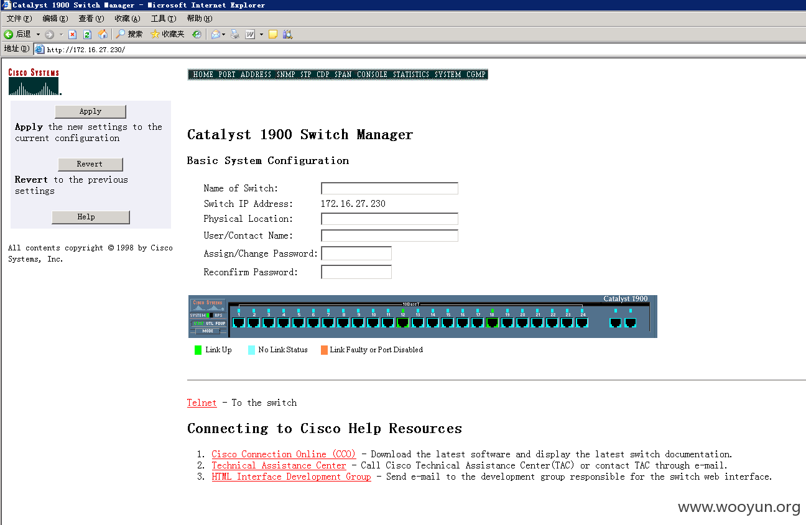Click the Help button in left panel
The width and height of the screenshot is (806, 525).
tap(90, 217)
